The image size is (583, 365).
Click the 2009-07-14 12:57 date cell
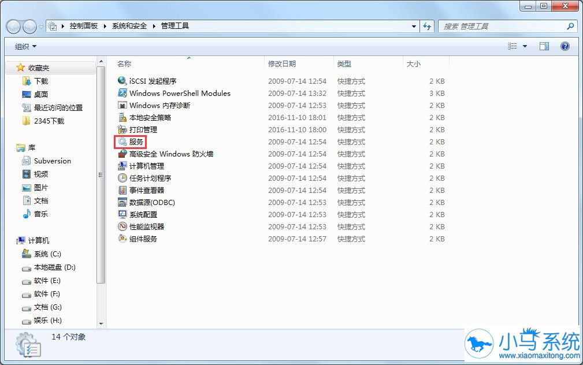pyautogui.click(x=297, y=239)
